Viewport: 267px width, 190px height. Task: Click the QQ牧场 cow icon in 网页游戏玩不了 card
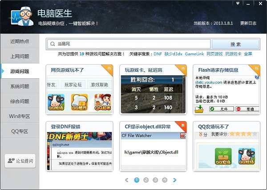[56, 102]
